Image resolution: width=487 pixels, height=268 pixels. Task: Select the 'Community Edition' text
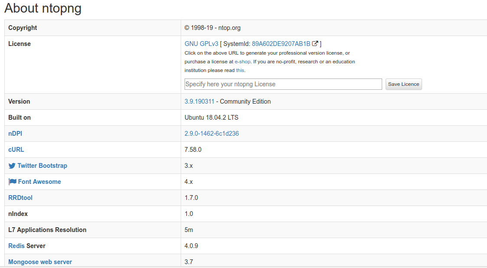pyautogui.click(x=245, y=101)
